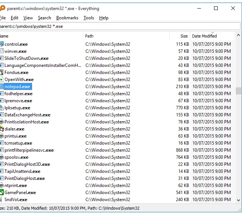Sort results by Size column header
242x213 pixels.
tap(184, 36)
